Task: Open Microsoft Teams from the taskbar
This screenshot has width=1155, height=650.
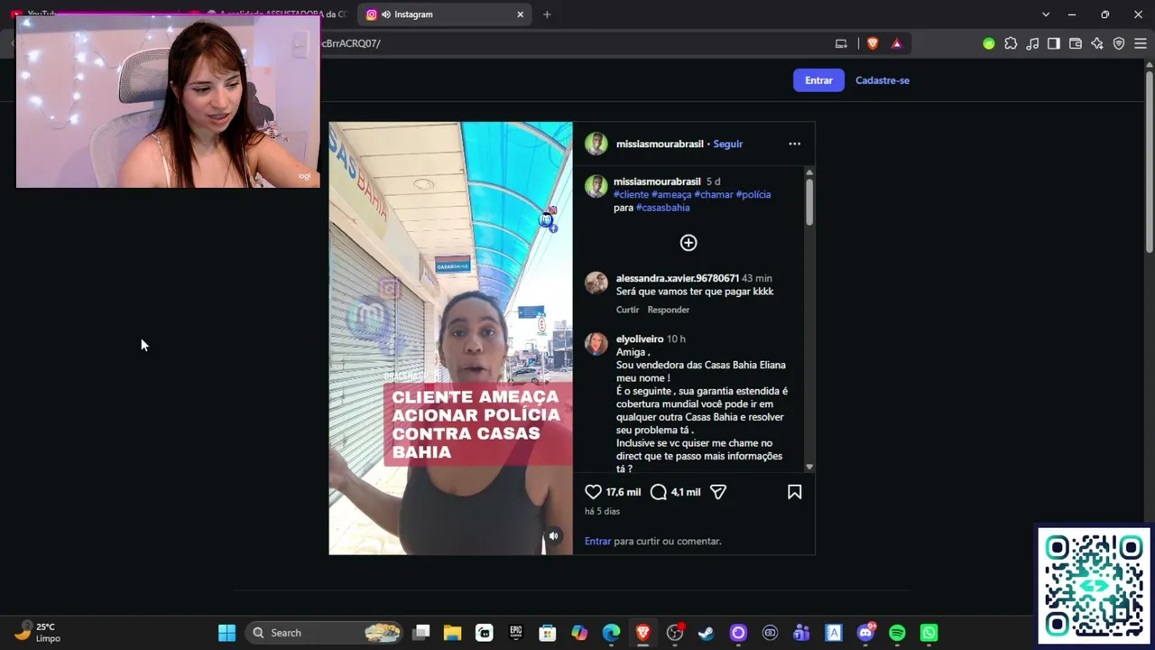Action: click(801, 633)
